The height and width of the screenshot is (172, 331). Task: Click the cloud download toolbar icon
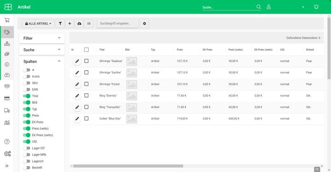[79, 23]
